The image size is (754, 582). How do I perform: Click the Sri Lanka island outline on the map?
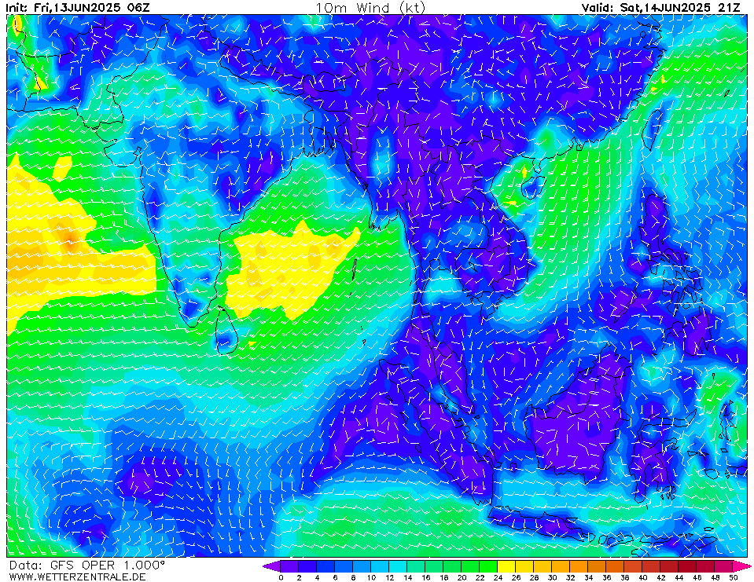(226, 331)
